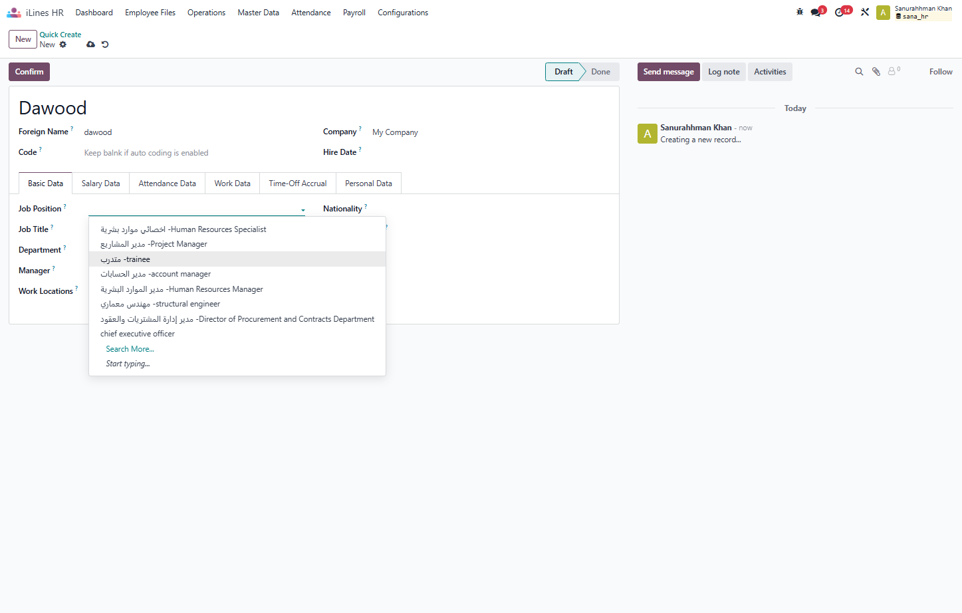The image size is (962, 613).
Task: Click the paperclip attachments icon
Action: [876, 72]
